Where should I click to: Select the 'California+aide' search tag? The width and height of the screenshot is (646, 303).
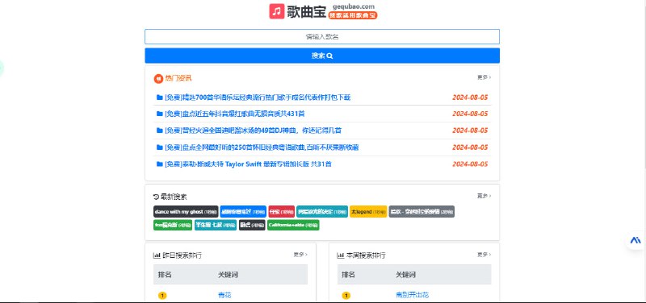click(x=293, y=226)
